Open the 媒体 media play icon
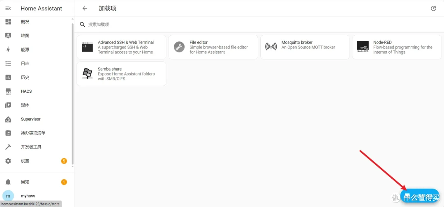 (x=8, y=105)
